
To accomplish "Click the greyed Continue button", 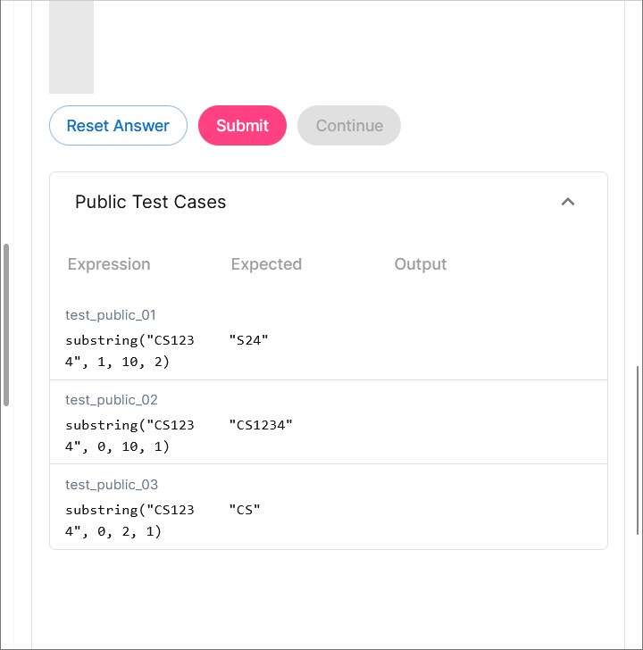I will coord(349,126).
